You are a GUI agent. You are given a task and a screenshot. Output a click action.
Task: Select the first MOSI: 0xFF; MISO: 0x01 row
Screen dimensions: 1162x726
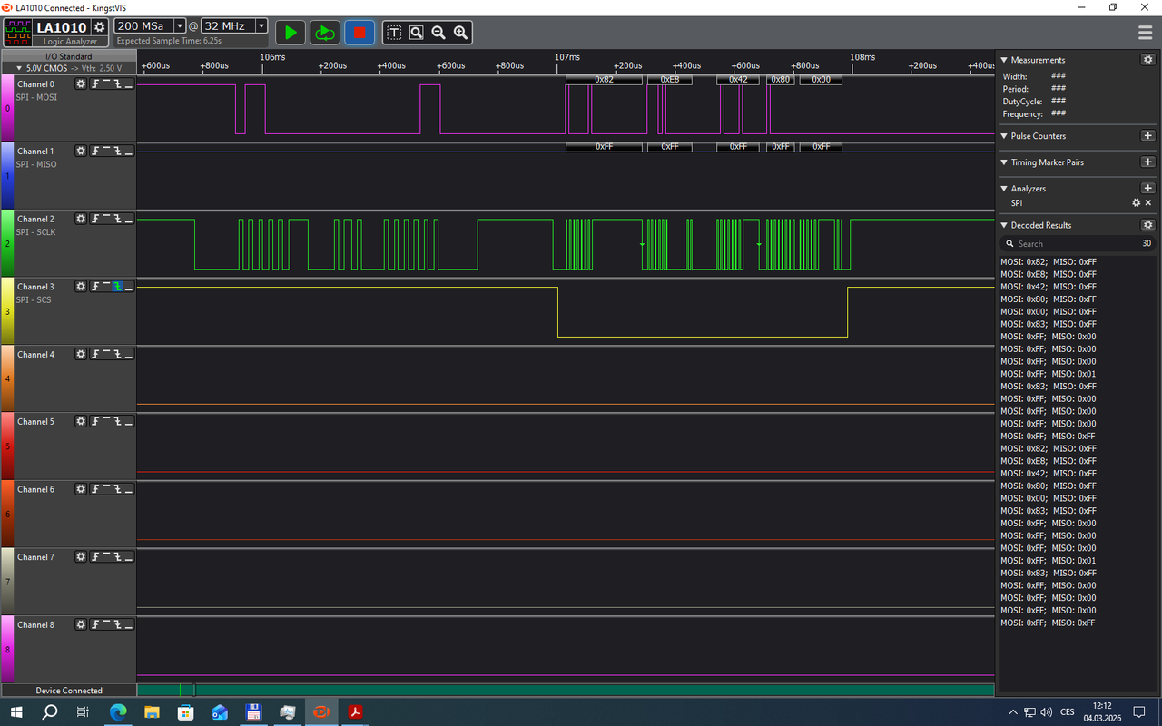1049,374
